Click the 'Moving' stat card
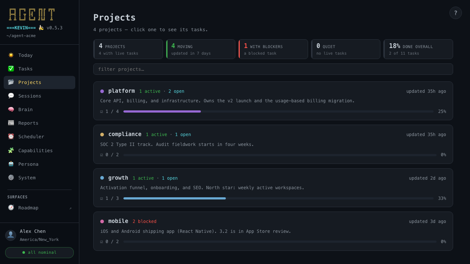The image size is (470, 264). click(x=200, y=49)
